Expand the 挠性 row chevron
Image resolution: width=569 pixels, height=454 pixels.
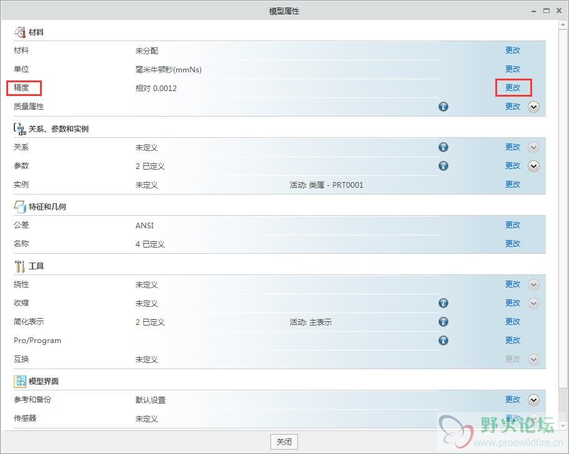[x=533, y=284]
